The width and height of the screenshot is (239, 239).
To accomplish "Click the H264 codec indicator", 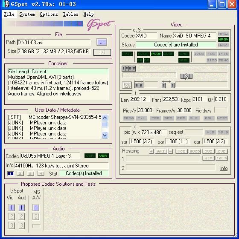I will [x=224, y=45].
